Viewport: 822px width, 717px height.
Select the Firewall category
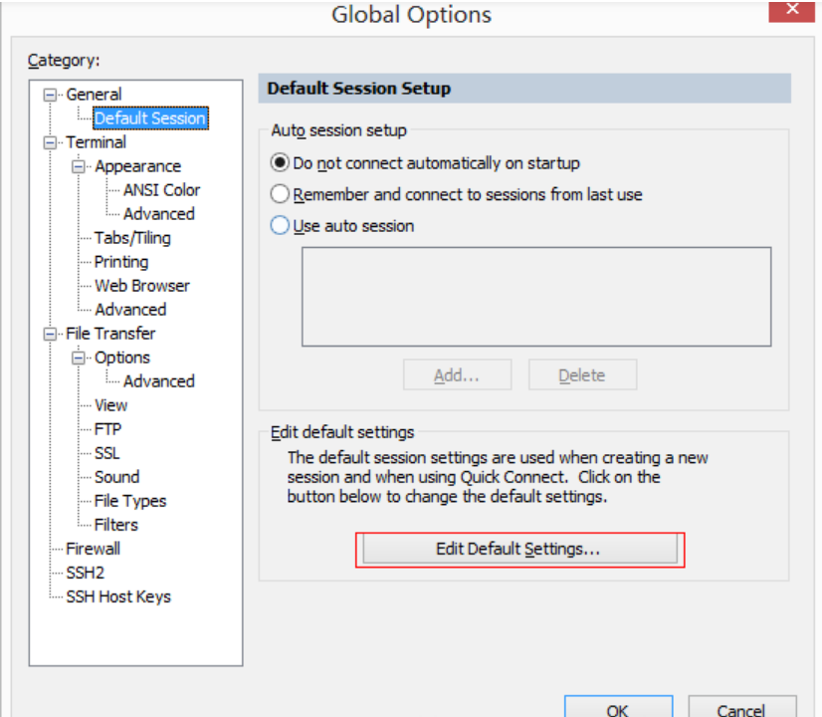pyautogui.click(x=93, y=549)
